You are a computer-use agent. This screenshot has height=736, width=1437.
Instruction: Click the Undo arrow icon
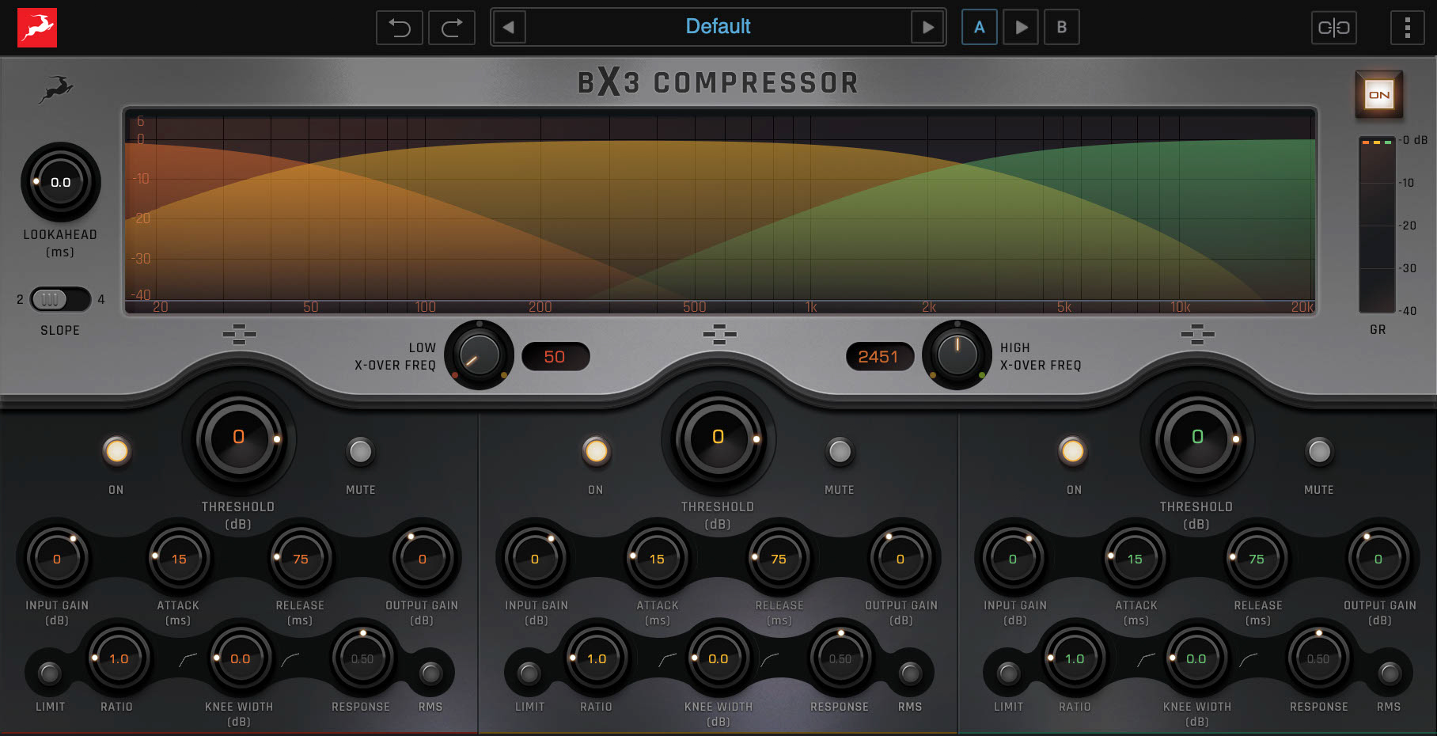[x=400, y=27]
